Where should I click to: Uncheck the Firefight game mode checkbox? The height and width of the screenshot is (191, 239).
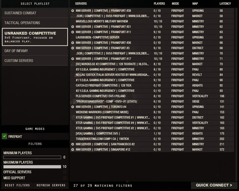pos(5,137)
